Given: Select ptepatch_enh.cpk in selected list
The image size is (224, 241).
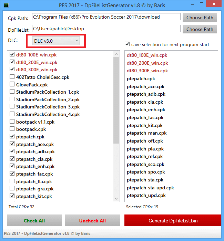Looking at the screenshot, I should pyautogui.click(x=146, y=110).
